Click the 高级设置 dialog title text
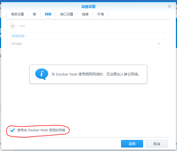177x151 pixels. pos(89,6)
